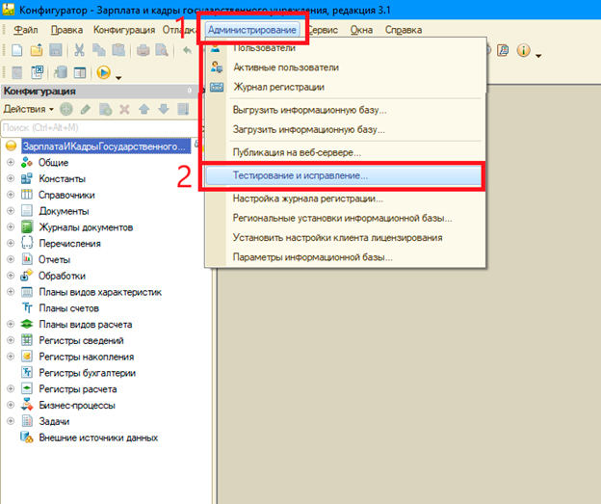Click the Save floppy disk icon
Image resolution: width=601 pixels, height=504 pixels.
tap(56, 50)
